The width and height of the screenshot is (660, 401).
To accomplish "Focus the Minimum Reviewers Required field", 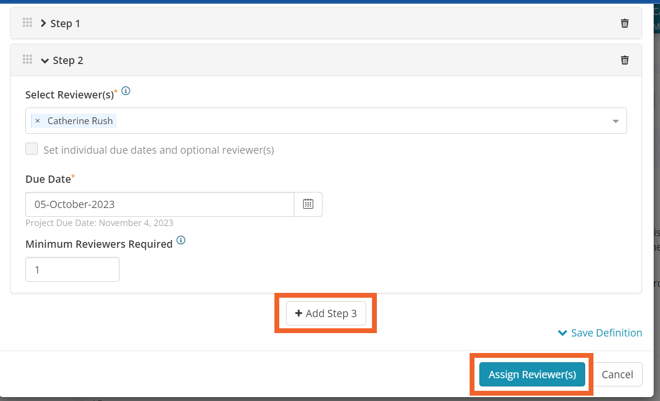I will 72,269.
